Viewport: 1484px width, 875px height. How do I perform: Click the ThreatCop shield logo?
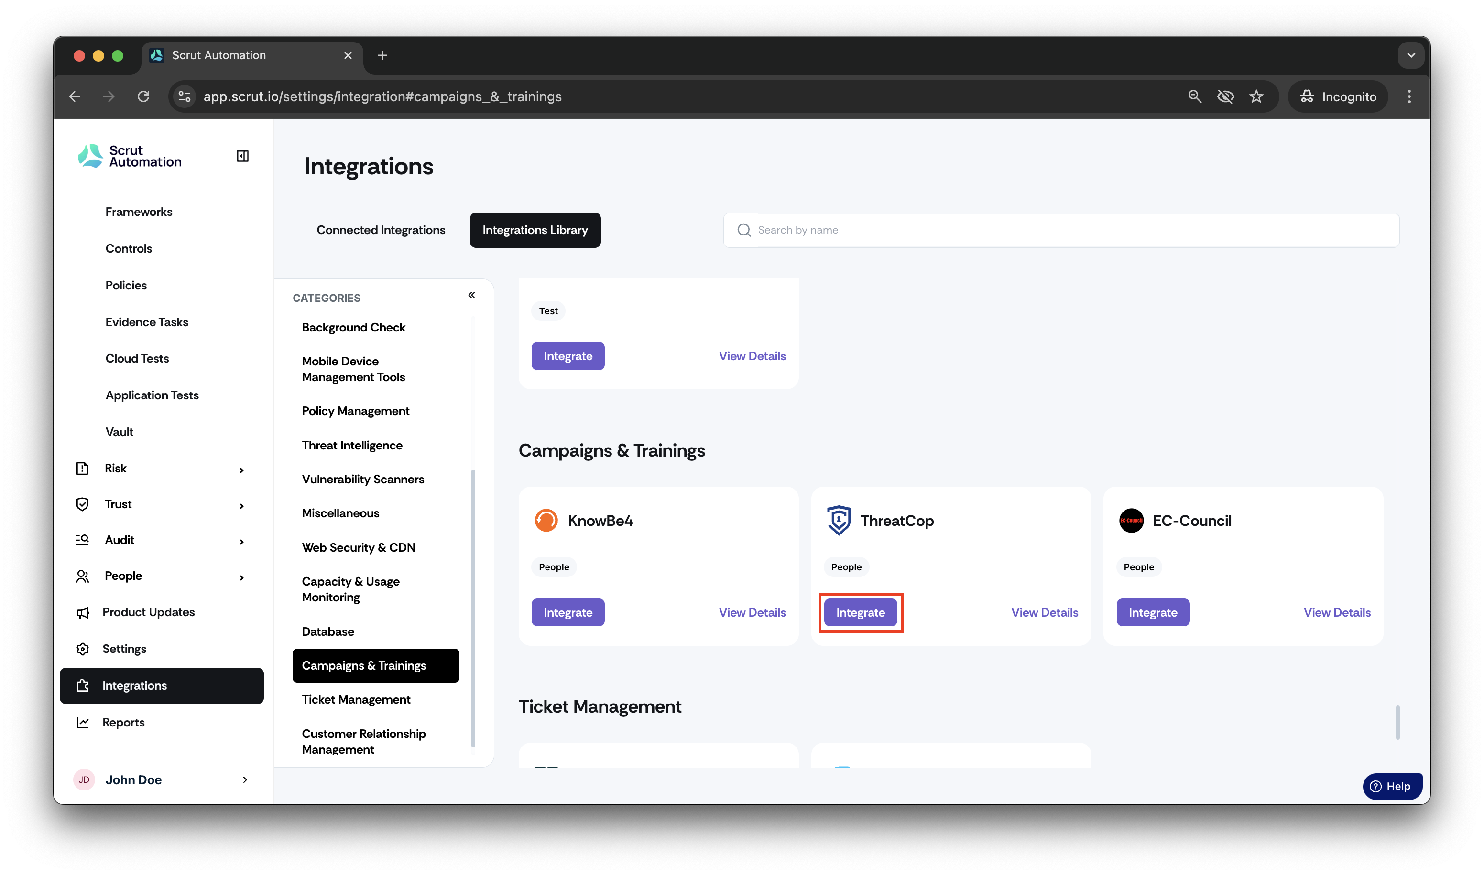coord(839,521)
